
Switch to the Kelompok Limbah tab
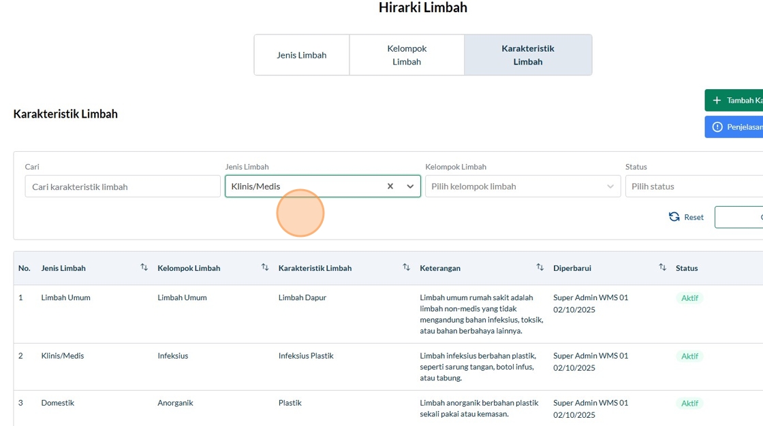(407, 55)
